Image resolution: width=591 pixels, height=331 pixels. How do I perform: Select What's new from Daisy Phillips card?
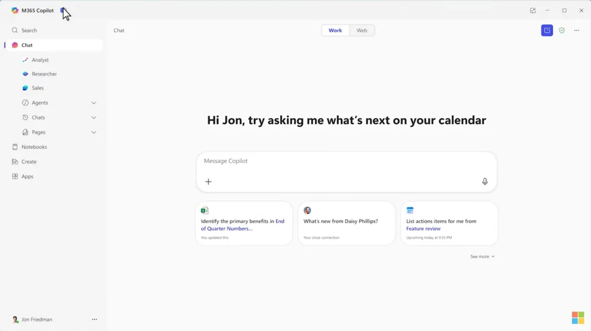click(346, 224)
